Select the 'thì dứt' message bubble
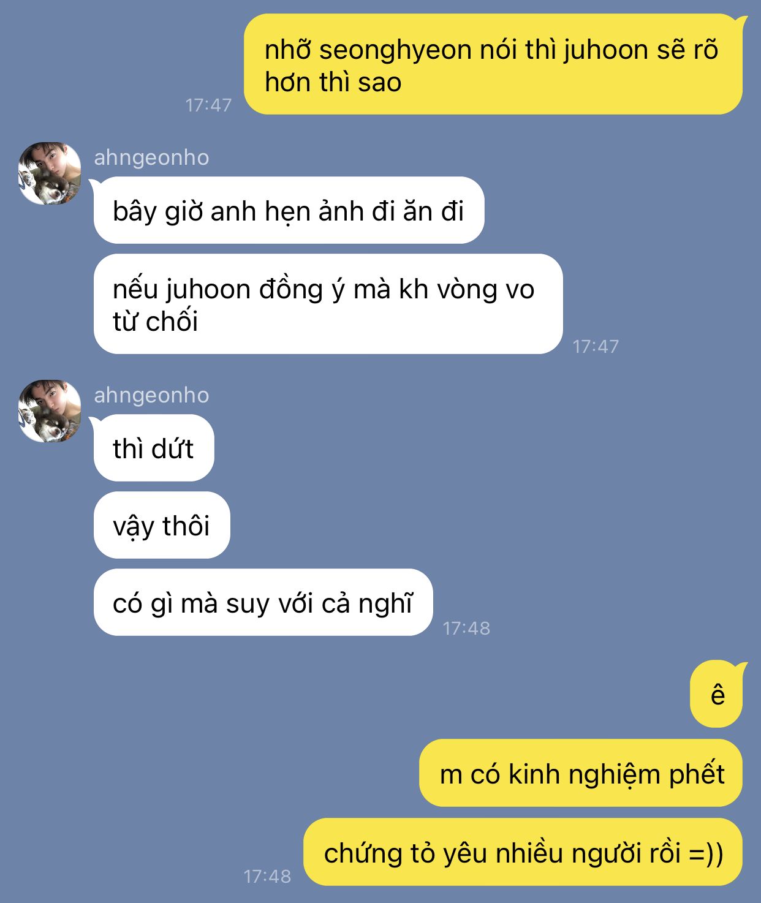The width and height of the screenshot is (761, 903). 153,448
